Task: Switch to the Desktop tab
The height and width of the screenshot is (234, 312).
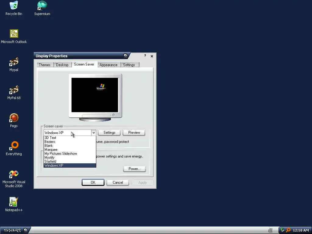Action: [x=62, y=65]
